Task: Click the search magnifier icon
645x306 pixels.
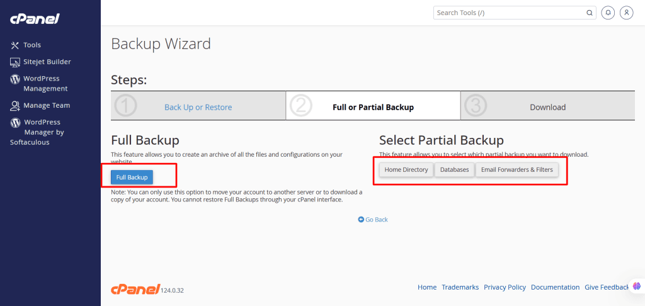Action: pos(589,13)
